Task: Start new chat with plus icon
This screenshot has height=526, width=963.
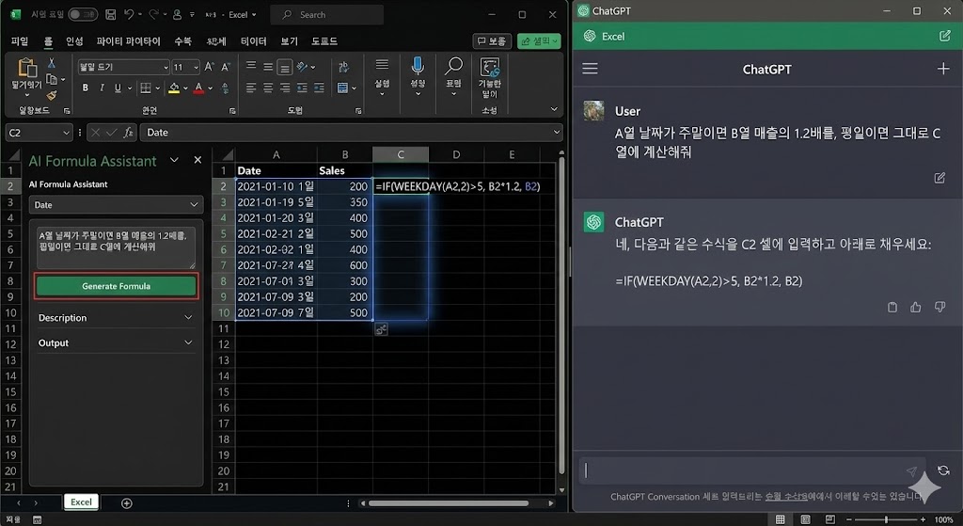Action: coord(943,68)
